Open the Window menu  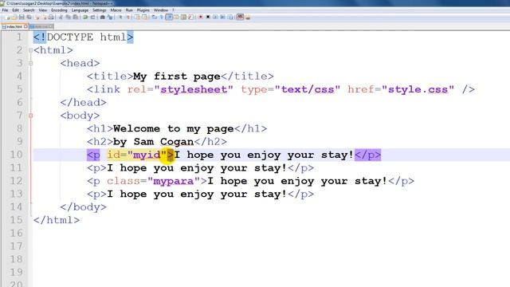tap(161, 10)
